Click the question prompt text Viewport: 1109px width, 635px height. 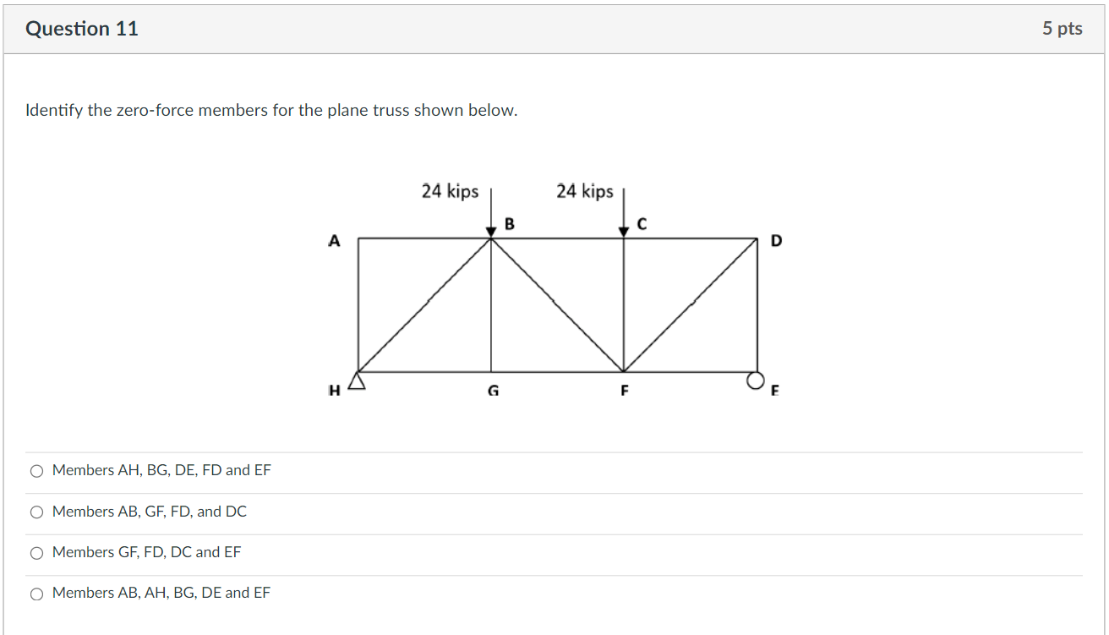271,110
